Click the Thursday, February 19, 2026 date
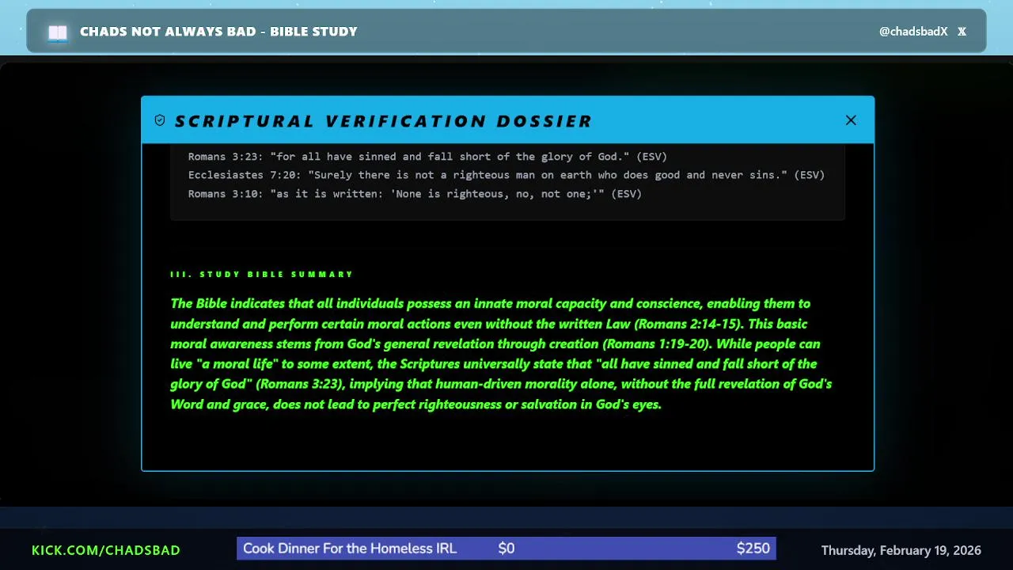This screenshot has height=570, width=1013. 901,550
